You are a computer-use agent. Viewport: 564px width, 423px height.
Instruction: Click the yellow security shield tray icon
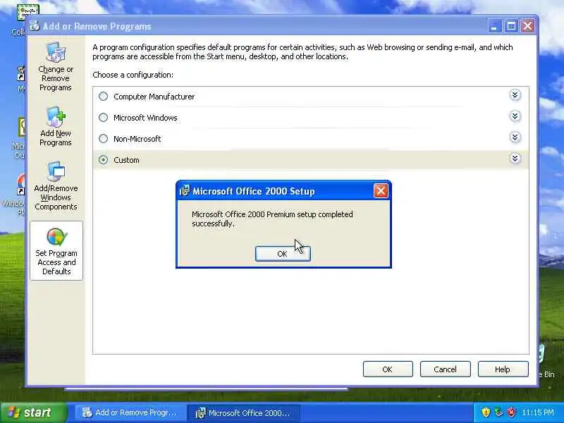click(x=486, y=412)
